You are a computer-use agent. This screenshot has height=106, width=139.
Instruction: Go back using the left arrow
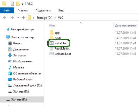5,18
